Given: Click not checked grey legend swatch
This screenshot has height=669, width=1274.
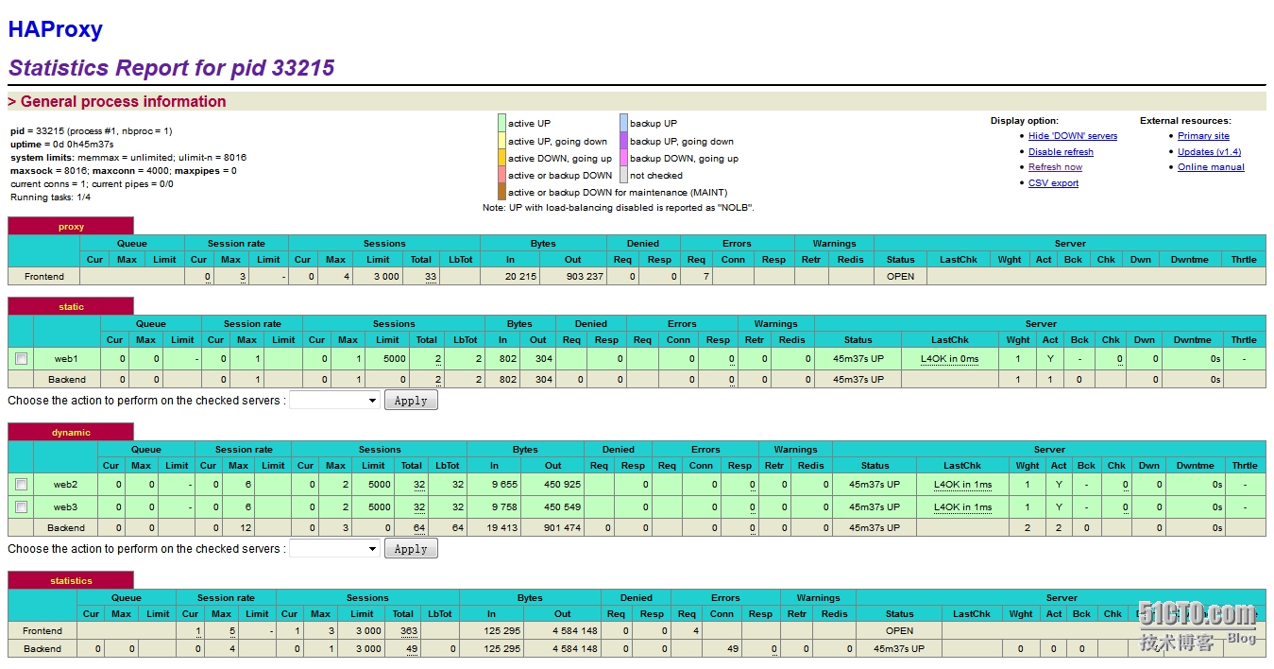Looking at the screenshot, I should click(x=623, y=175).
